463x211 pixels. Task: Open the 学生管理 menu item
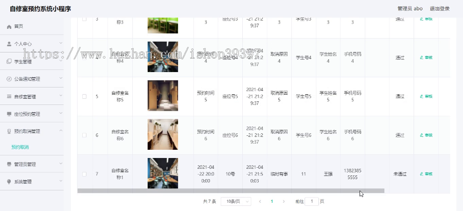(x=31, y=61)
